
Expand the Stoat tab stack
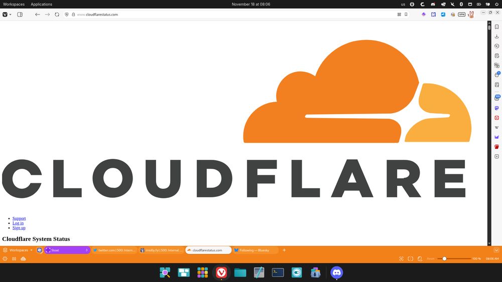[67, 250]
